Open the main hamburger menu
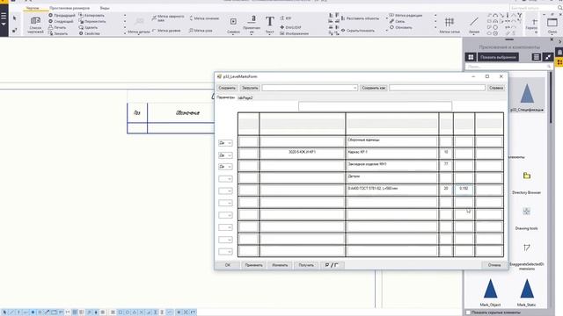 point(4,19)
